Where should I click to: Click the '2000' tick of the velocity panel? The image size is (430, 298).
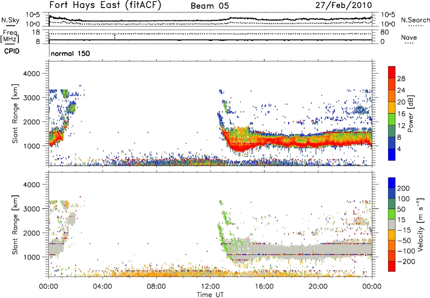point(32,233)
